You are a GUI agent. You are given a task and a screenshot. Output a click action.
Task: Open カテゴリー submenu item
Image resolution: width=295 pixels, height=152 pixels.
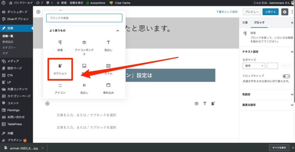click(9, 47)
